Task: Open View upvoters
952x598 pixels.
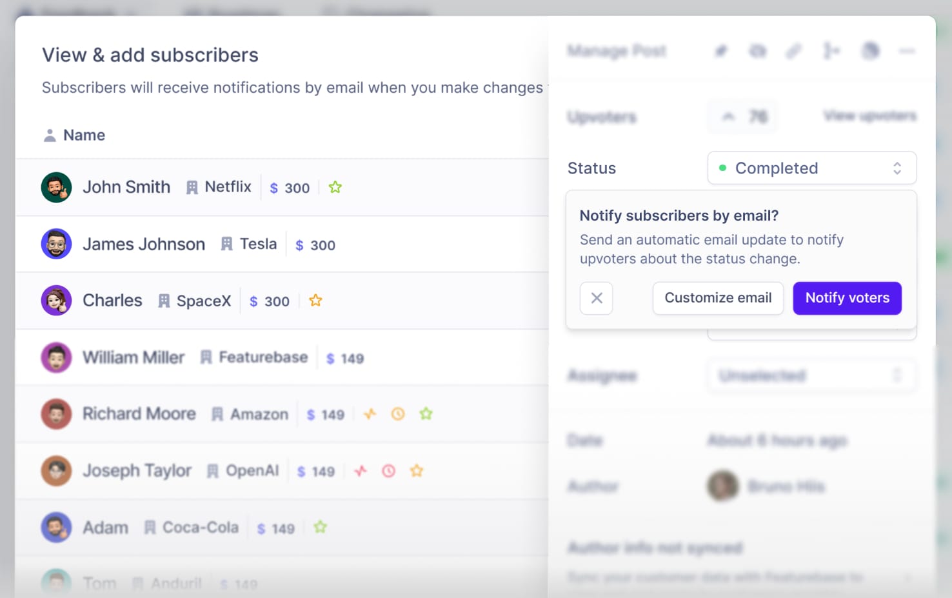Action: pyautogui.click(x=869, y=115)
